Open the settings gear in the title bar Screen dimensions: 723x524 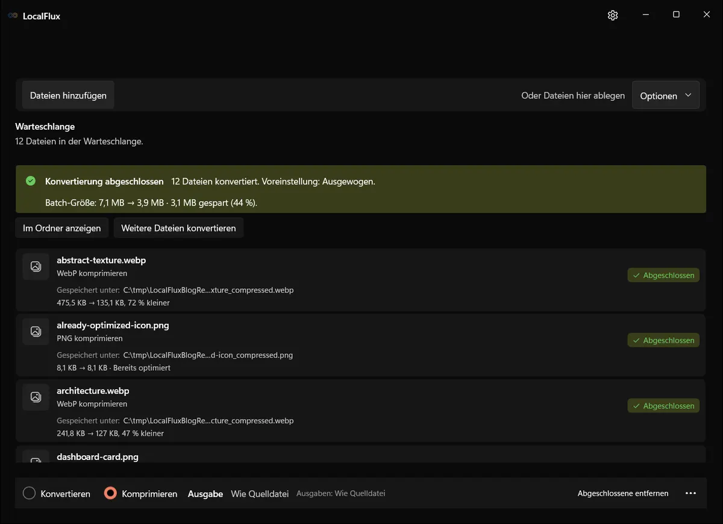[x=613, y=15]
